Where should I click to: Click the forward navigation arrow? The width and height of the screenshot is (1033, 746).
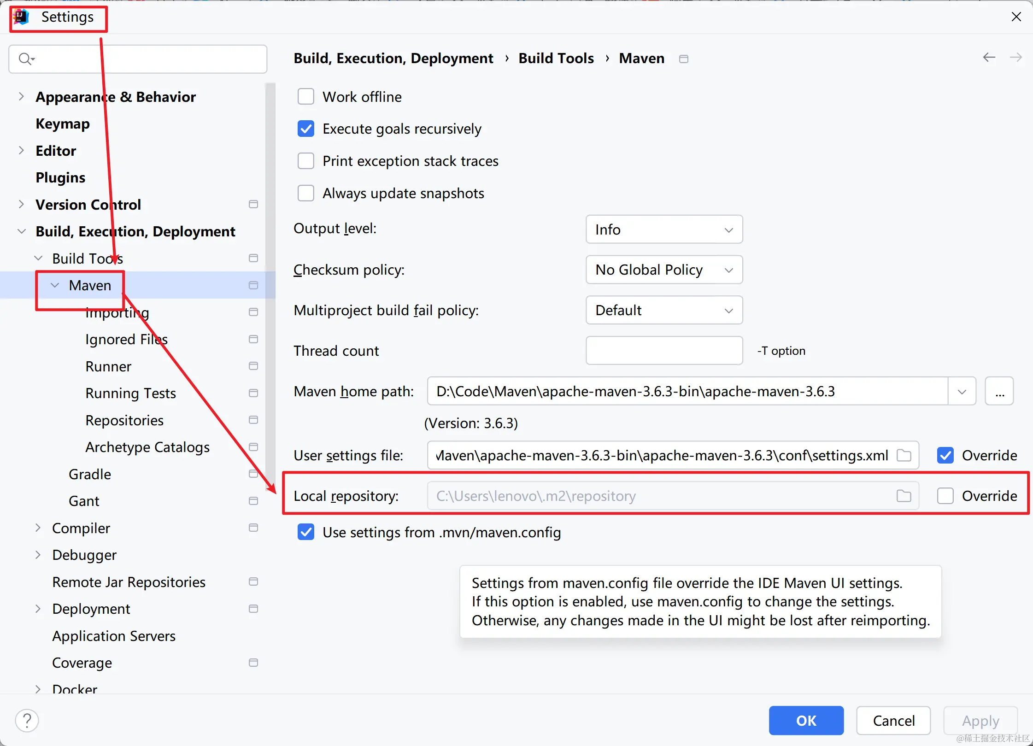click(x=1015, y=57)
